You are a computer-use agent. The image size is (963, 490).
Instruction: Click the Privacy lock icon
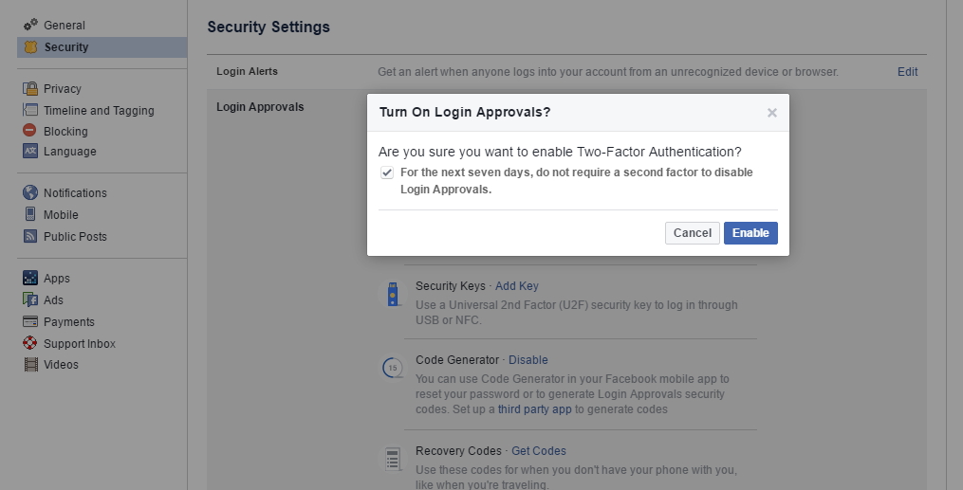[x=30, y=89]
